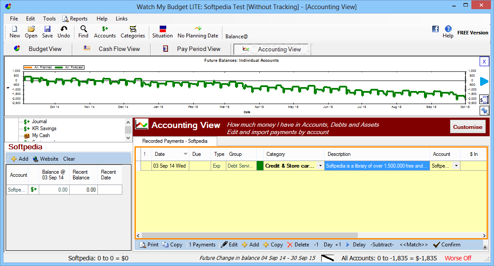Close the chart panel with X

(484, 61)
